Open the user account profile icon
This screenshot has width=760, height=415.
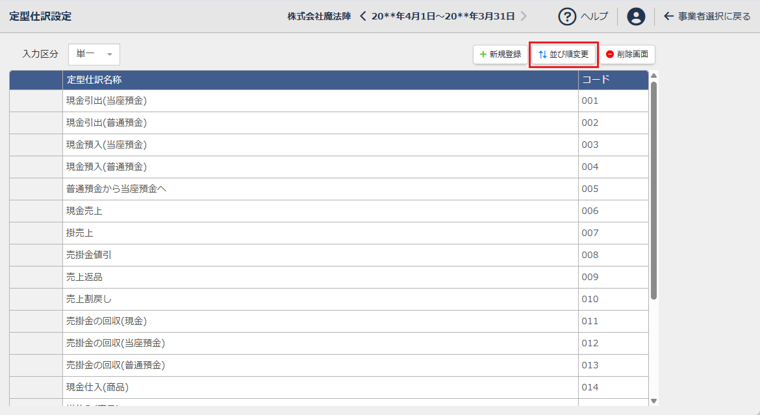636,16
